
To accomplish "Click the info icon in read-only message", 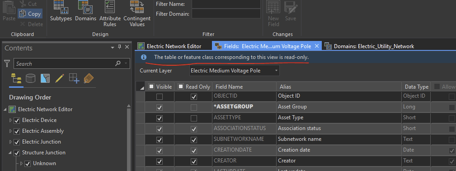I will click(x=144, y=57).
